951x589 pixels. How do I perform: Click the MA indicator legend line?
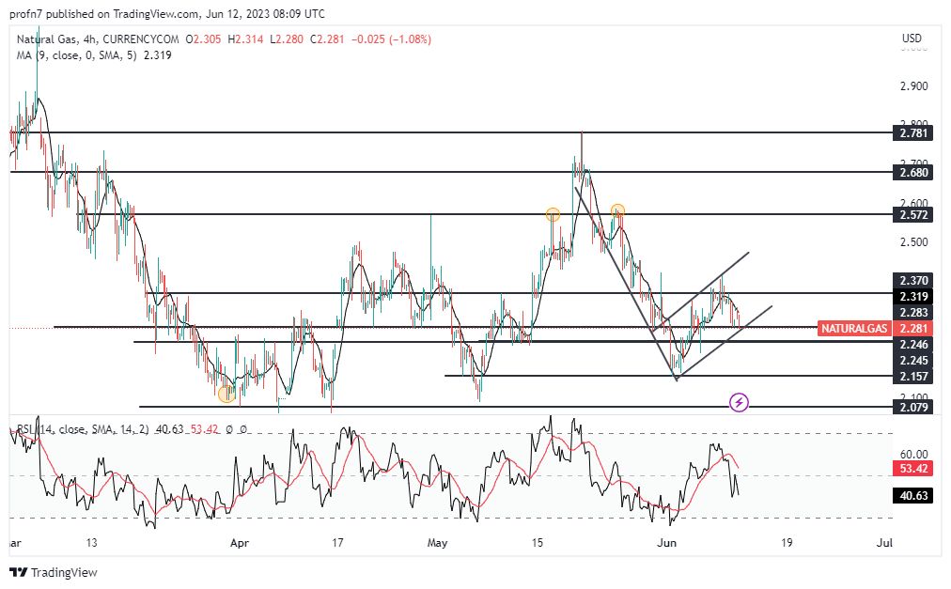click(94, 55)
